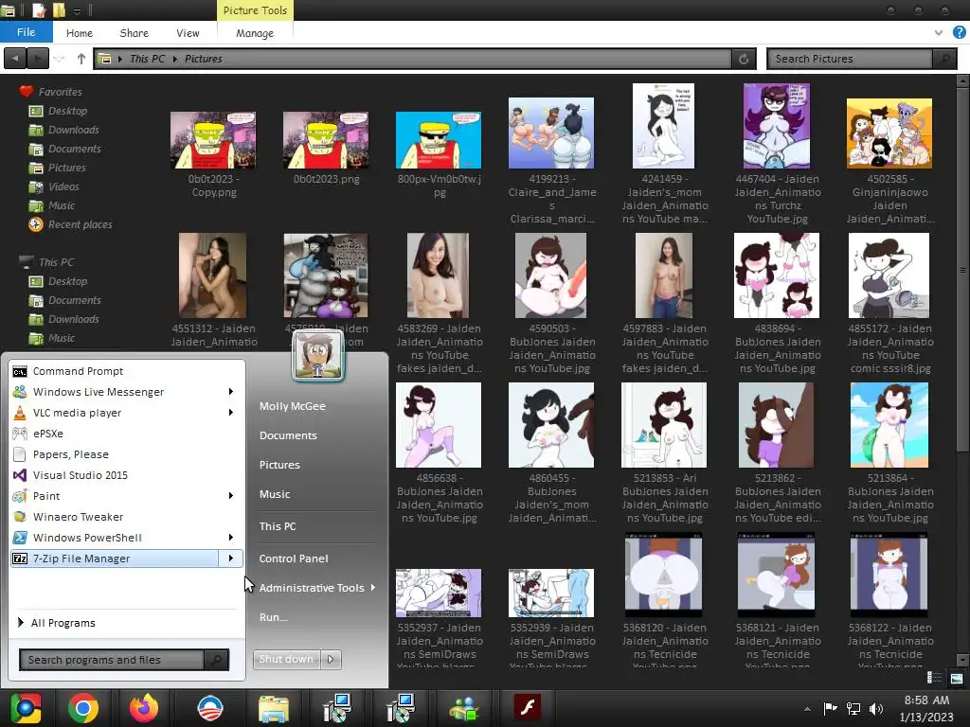The width and height of the screenshot is (970, 727).
Task: Open Control Panel from Start menu
Action: pyautogui.click(x=294, y=559)
